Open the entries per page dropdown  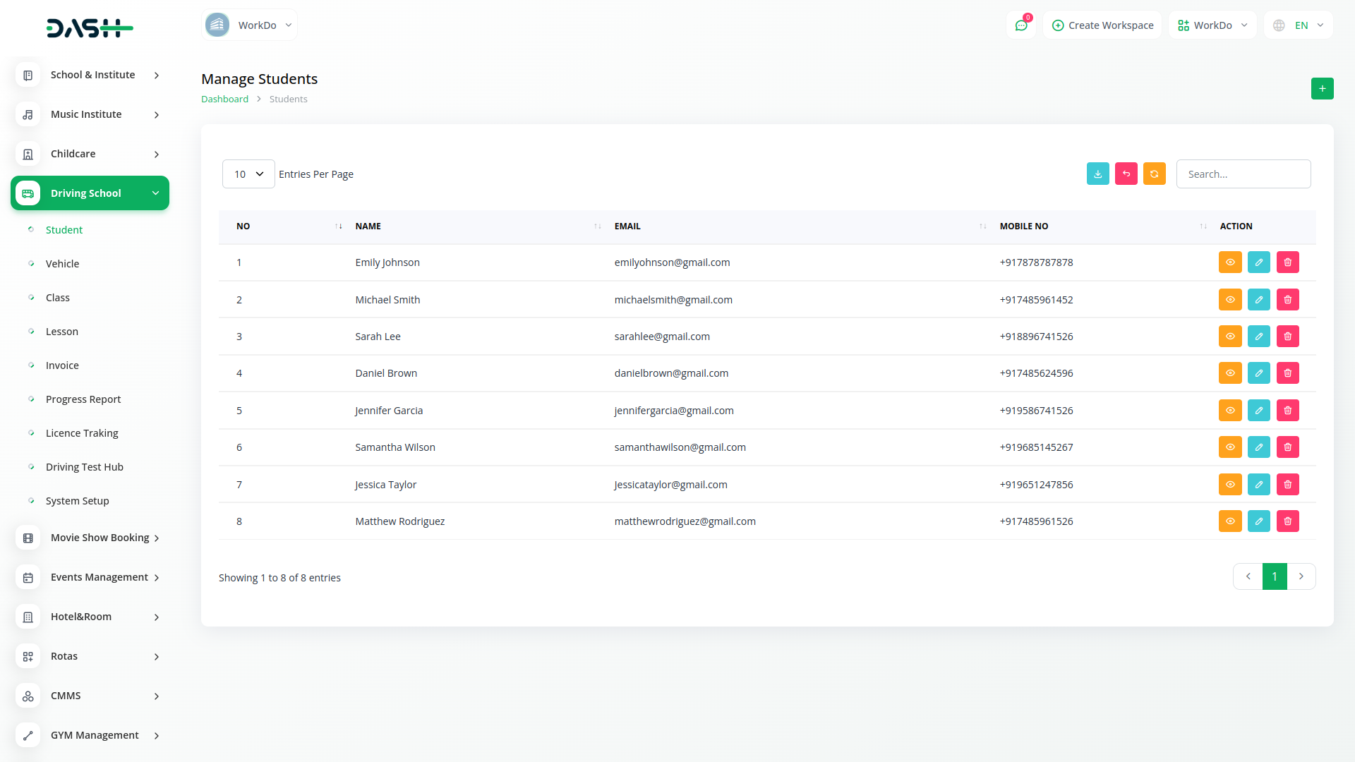point(248,174)
